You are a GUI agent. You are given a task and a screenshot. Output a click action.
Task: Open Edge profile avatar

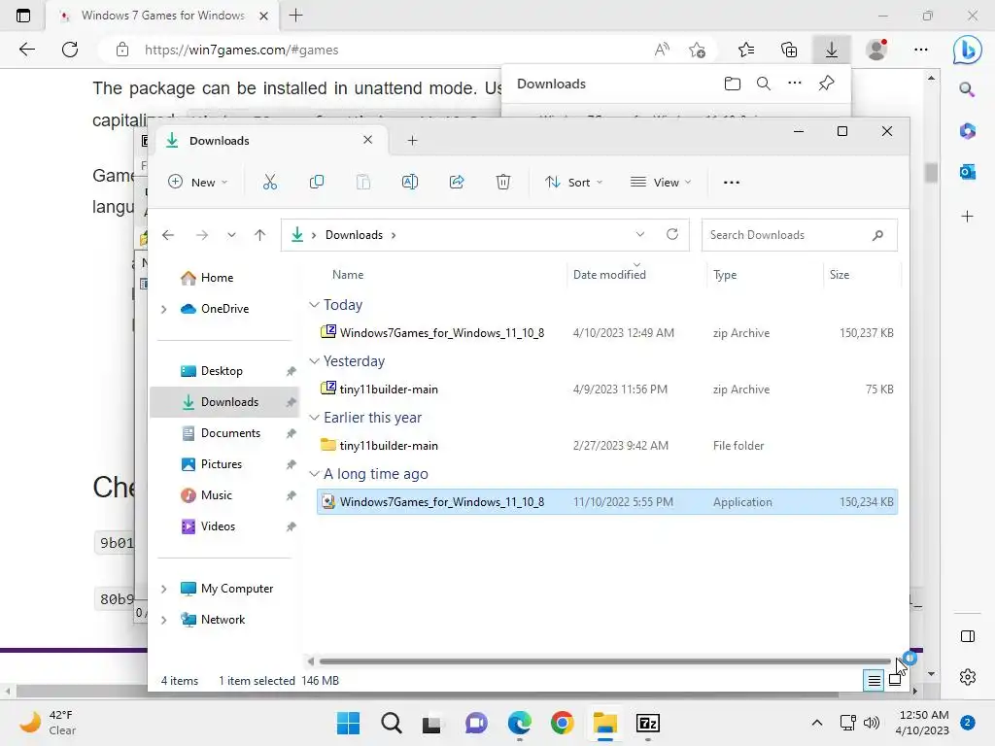click(x=876, y=50)
